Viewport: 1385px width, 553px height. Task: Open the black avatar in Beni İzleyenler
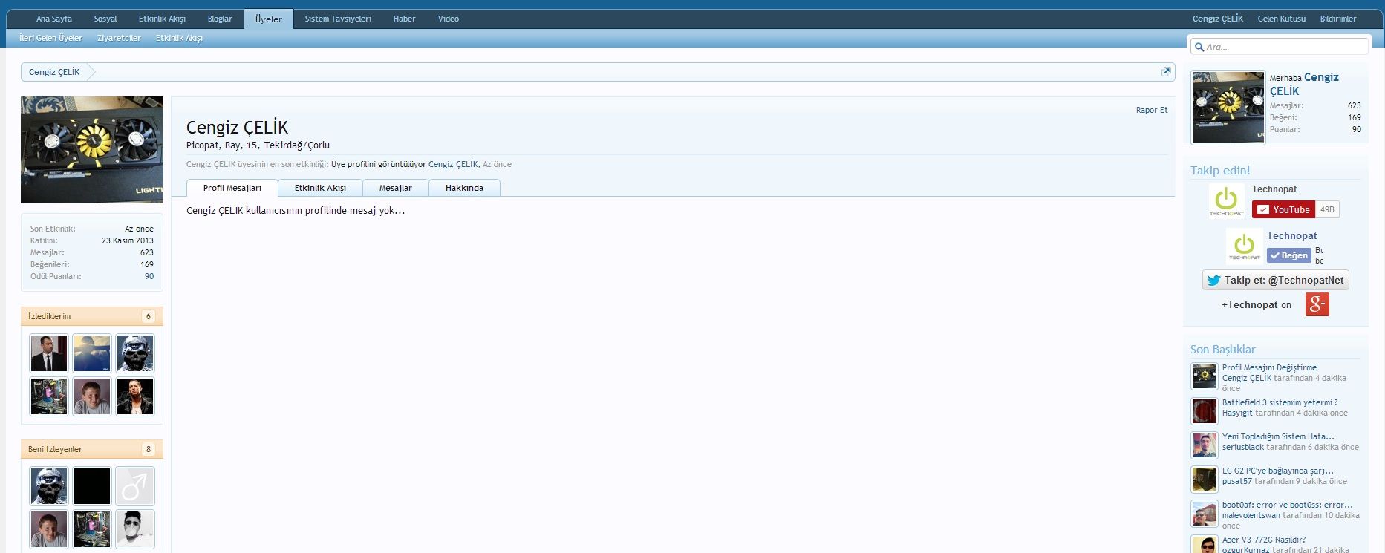point(92,486)
